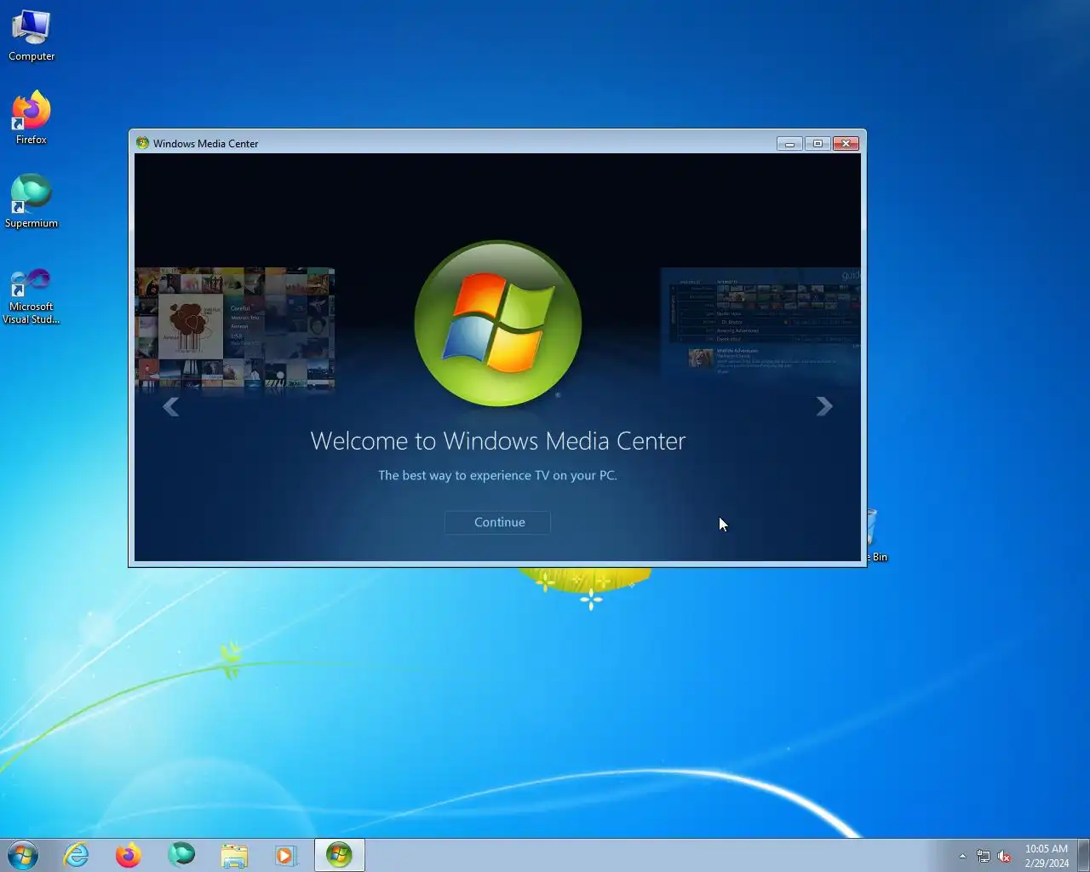
Task: Show hidden icons in system tray
Action: 962,856
